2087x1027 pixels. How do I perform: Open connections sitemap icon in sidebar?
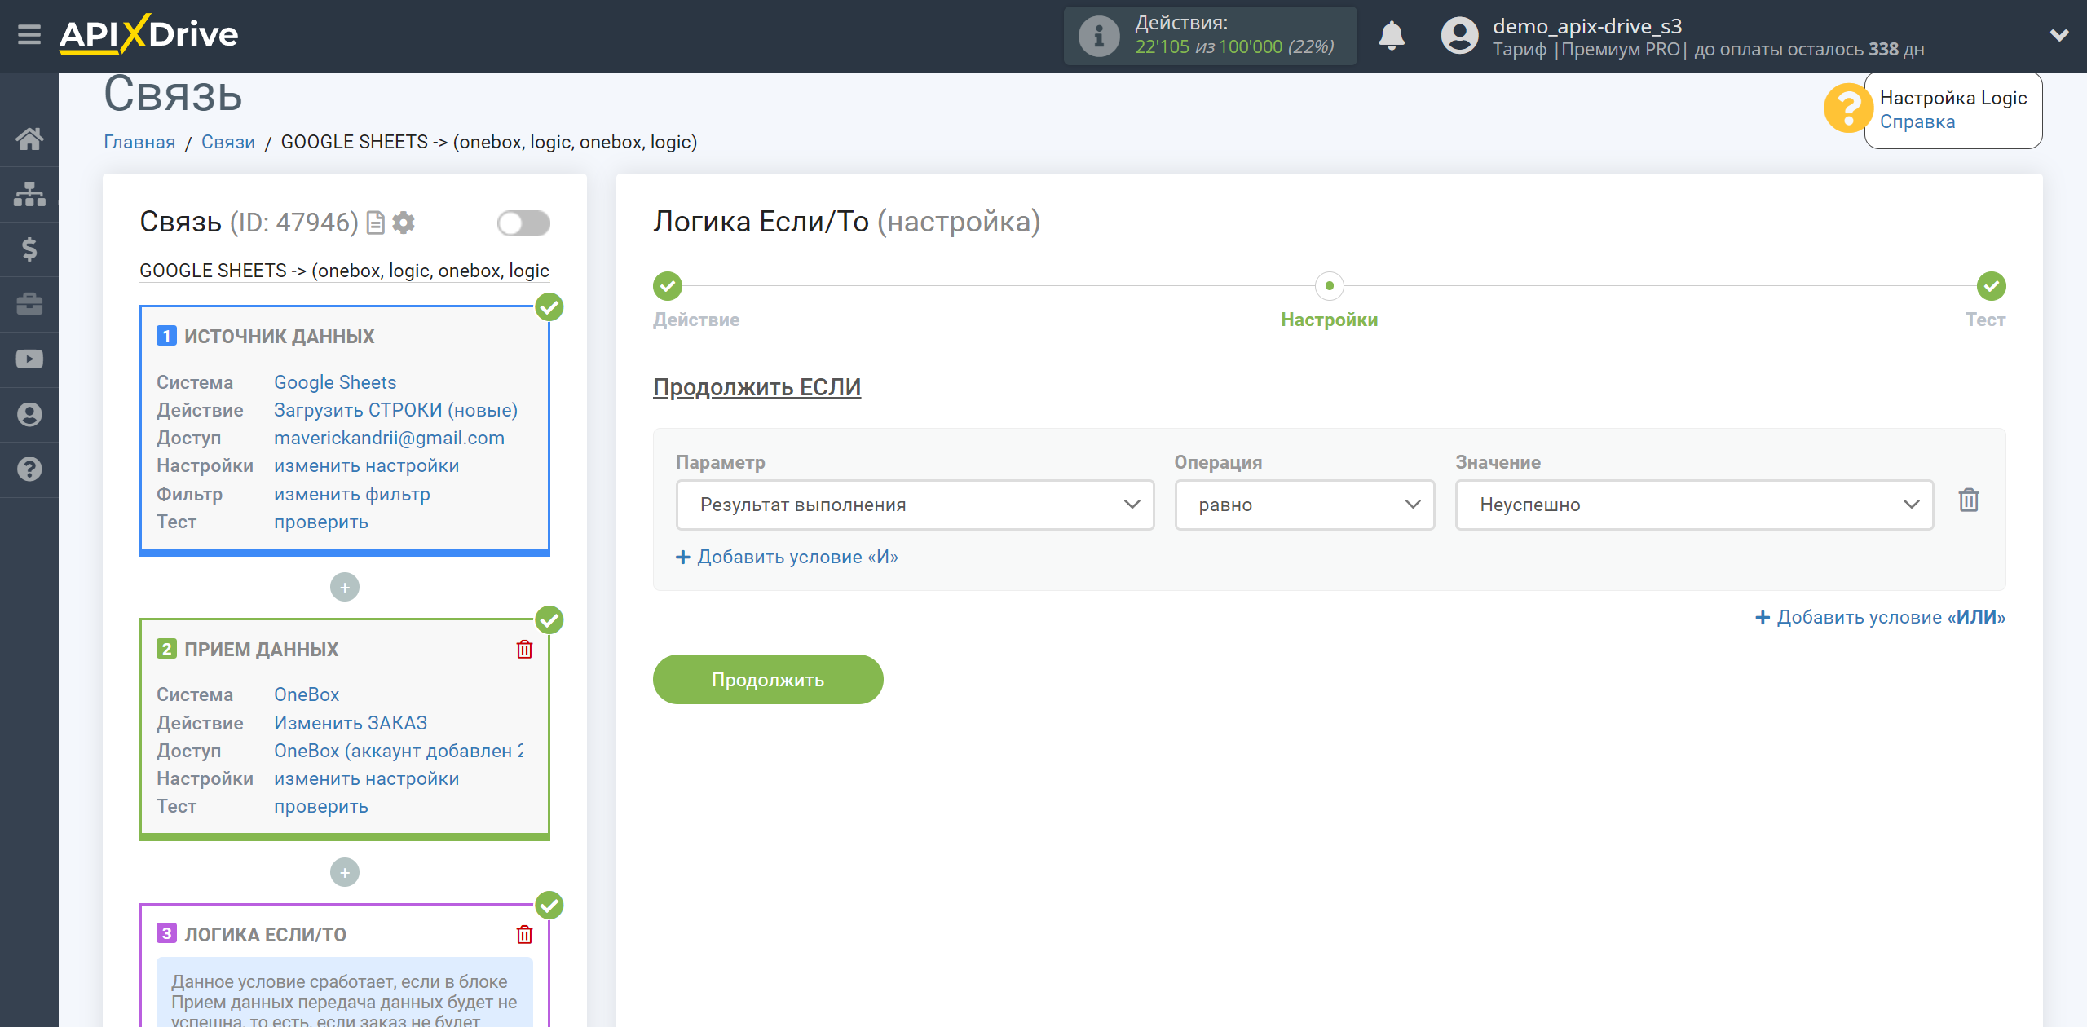tap(29, 194)
